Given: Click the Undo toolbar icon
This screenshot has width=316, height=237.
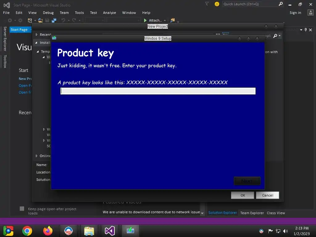Looking at the screenshot, I should point(63,20).
